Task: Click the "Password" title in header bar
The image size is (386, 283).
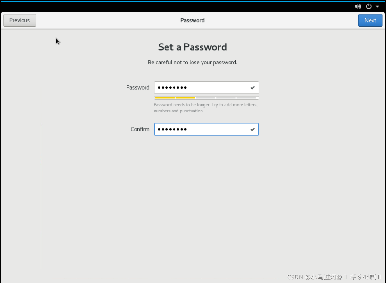Action: coord(193,20)
